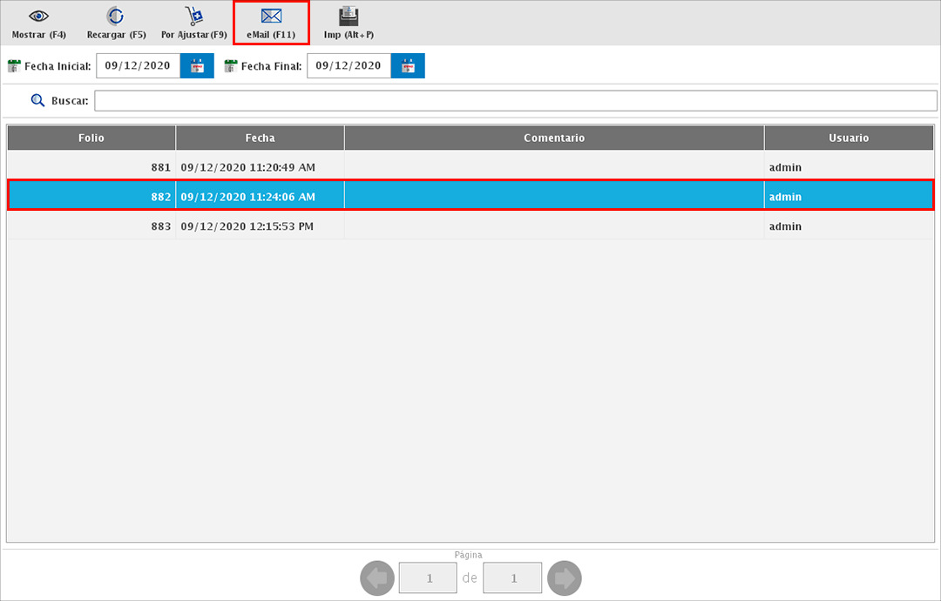Select the row with folio 881
The height and width of the screenshot is (601, 941).
470,167
